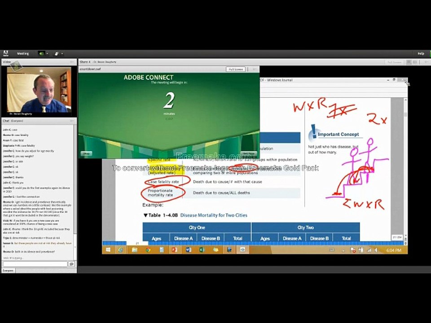Click Jennifer's message 'you say weight?'

18,156
